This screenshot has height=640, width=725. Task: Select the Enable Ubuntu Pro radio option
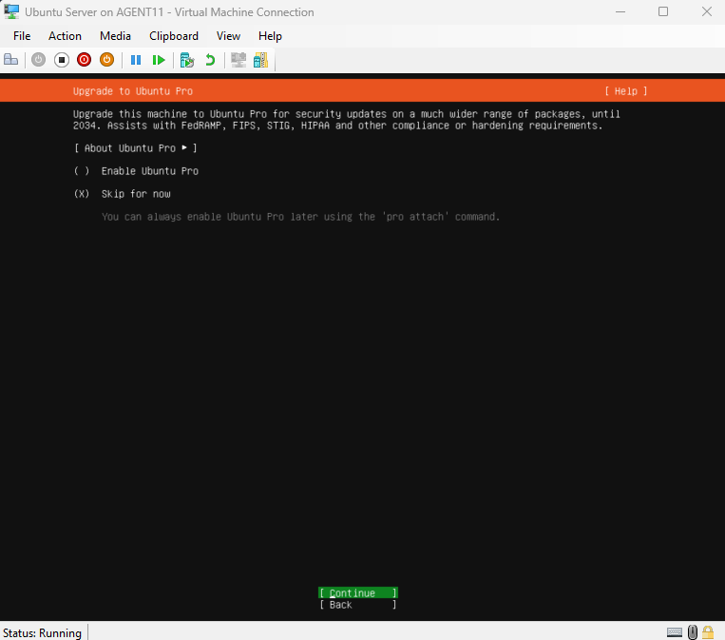82,171
